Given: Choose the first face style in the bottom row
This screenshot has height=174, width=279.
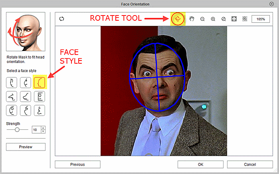Looking at the screenshot, I should 12,110.
